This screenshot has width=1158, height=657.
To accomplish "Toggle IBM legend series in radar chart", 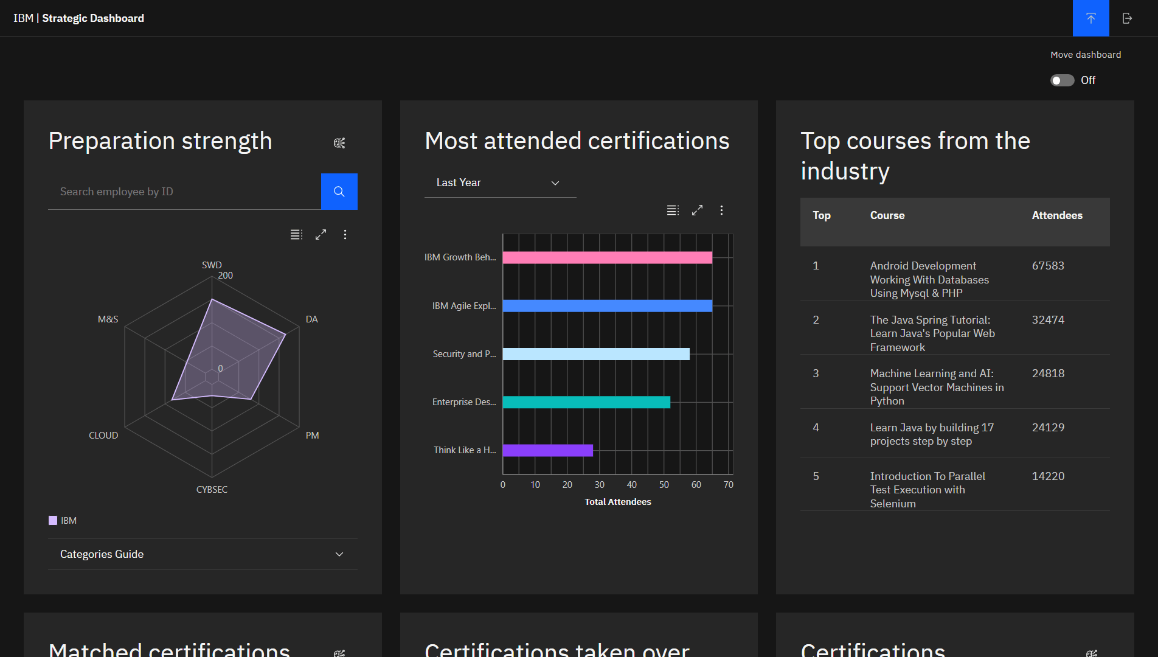I will (63, 521).
